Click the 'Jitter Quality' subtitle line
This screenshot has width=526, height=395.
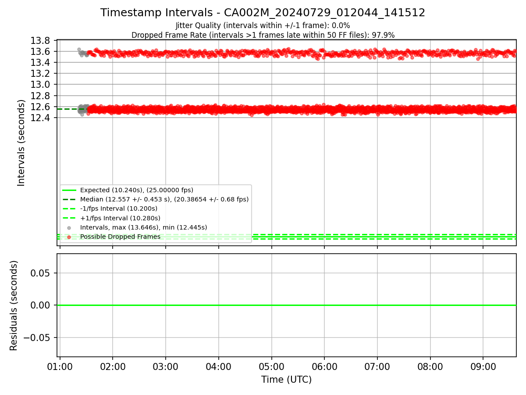[263, 25]
